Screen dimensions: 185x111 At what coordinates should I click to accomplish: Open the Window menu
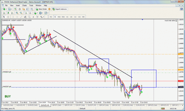38,5
